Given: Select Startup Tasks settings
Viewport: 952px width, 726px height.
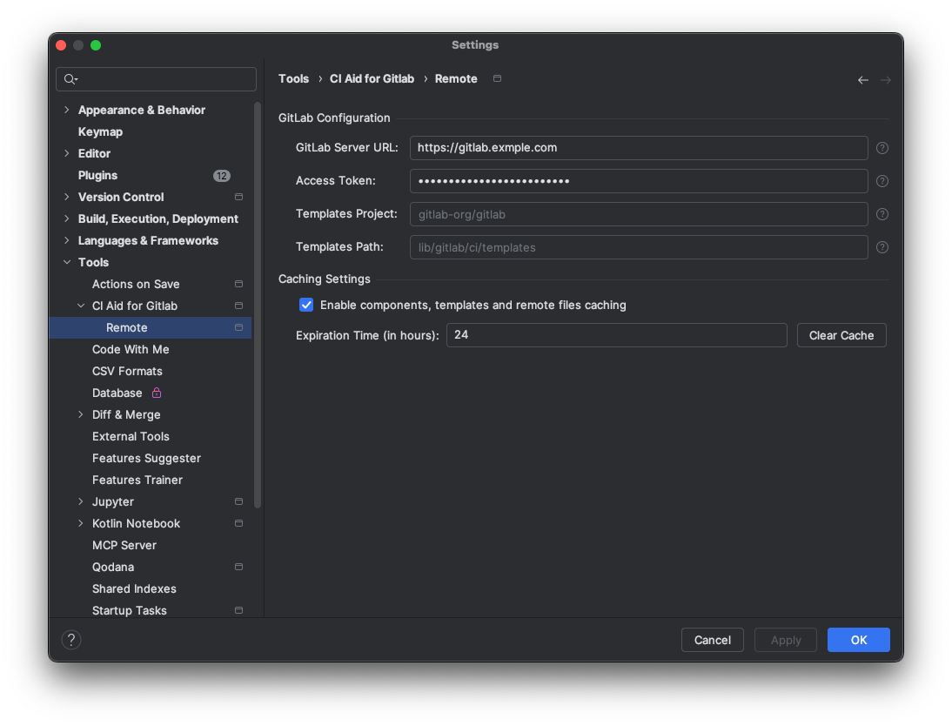Looking at the screenshot, I should point(130,610).
